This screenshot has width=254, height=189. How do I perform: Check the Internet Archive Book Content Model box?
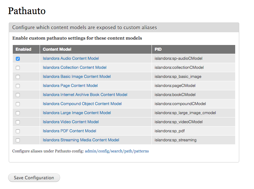(18, 95)
